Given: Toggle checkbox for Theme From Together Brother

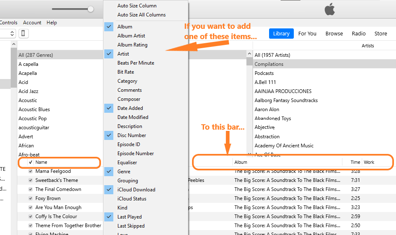Looking at the screenshot, I should (x=30, y=226).
